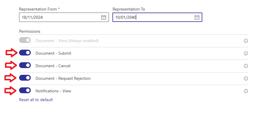The width and height of the screenshot is (266, 116).
Task: Show info for Notifications - View permission
Action: [246, 91]
